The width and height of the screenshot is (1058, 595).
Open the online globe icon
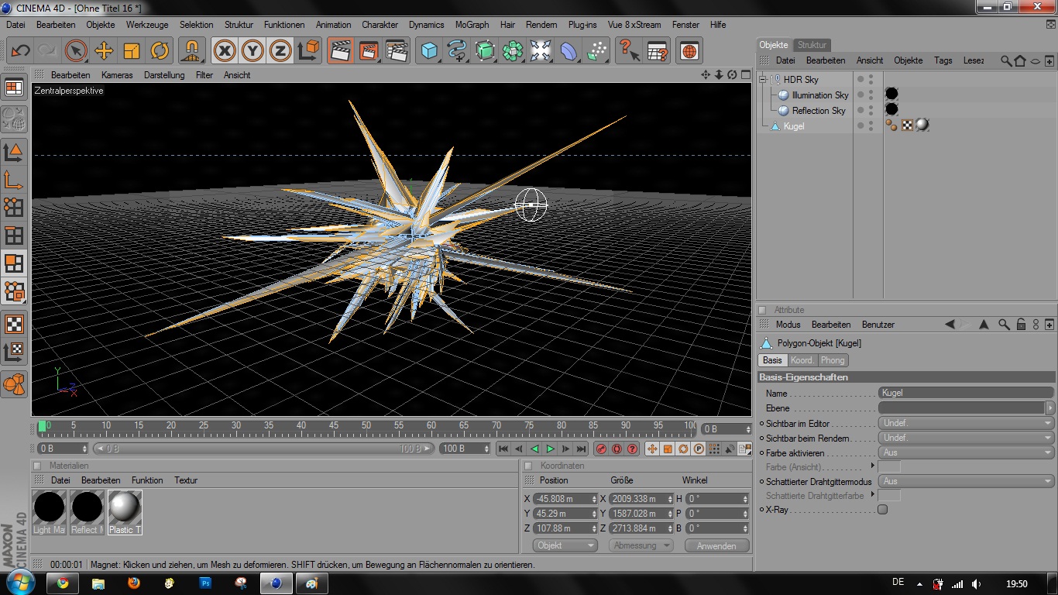[x=689, y=51]
